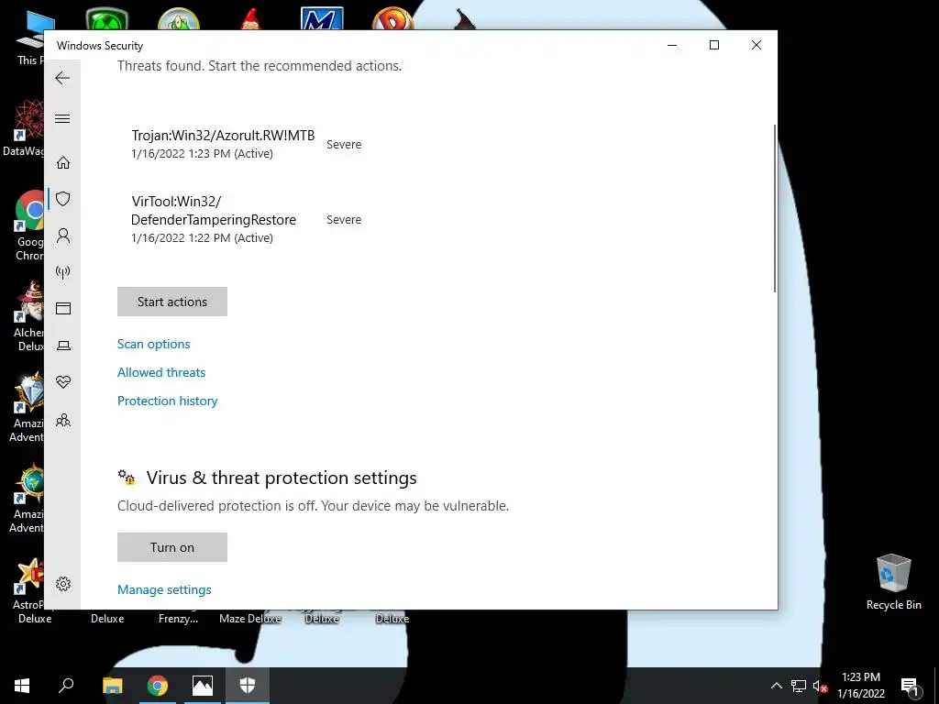The width and height of the screenshot is (939, 704).
Task: Select the Recycle Bin desktop icon
Action: (893, 582)
